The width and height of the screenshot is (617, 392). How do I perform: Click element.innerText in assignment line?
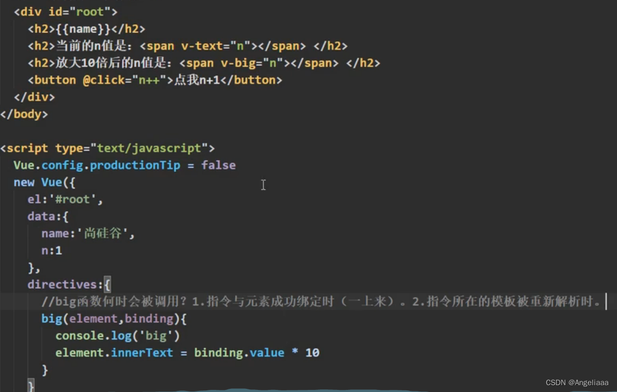(114, 353)
